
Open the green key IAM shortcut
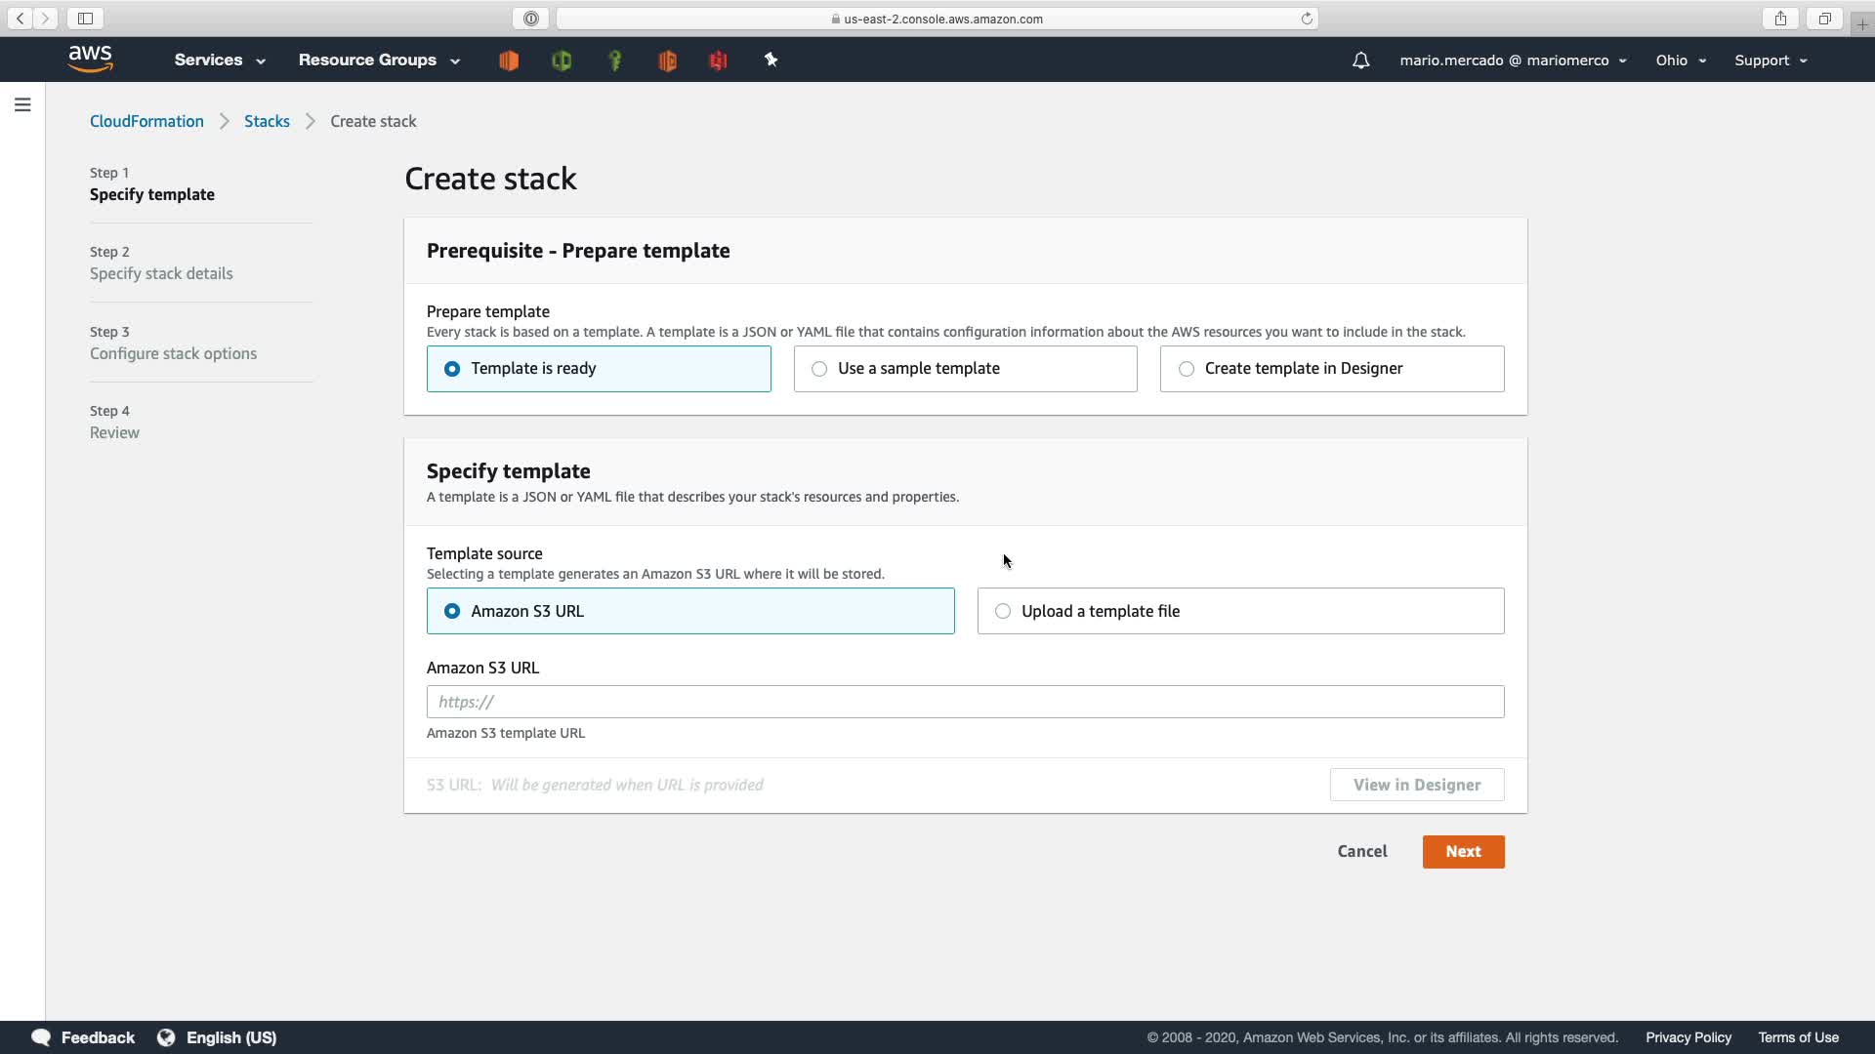(615, 61)
